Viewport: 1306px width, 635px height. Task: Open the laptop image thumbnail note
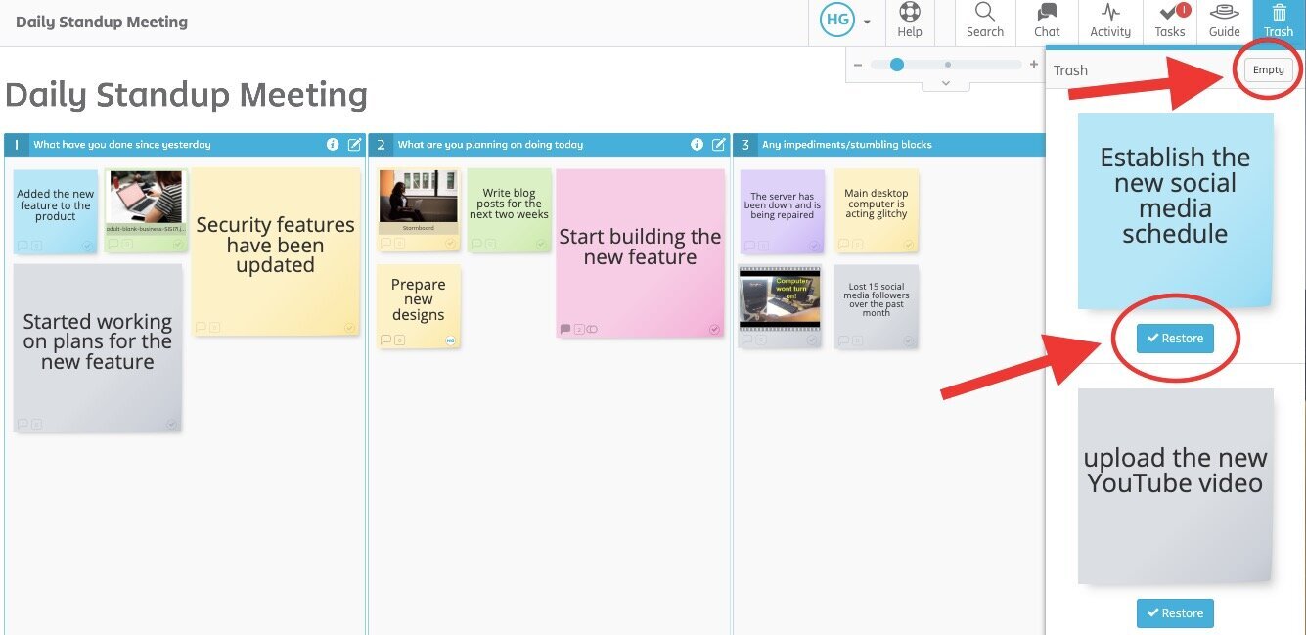pos(146,201)
